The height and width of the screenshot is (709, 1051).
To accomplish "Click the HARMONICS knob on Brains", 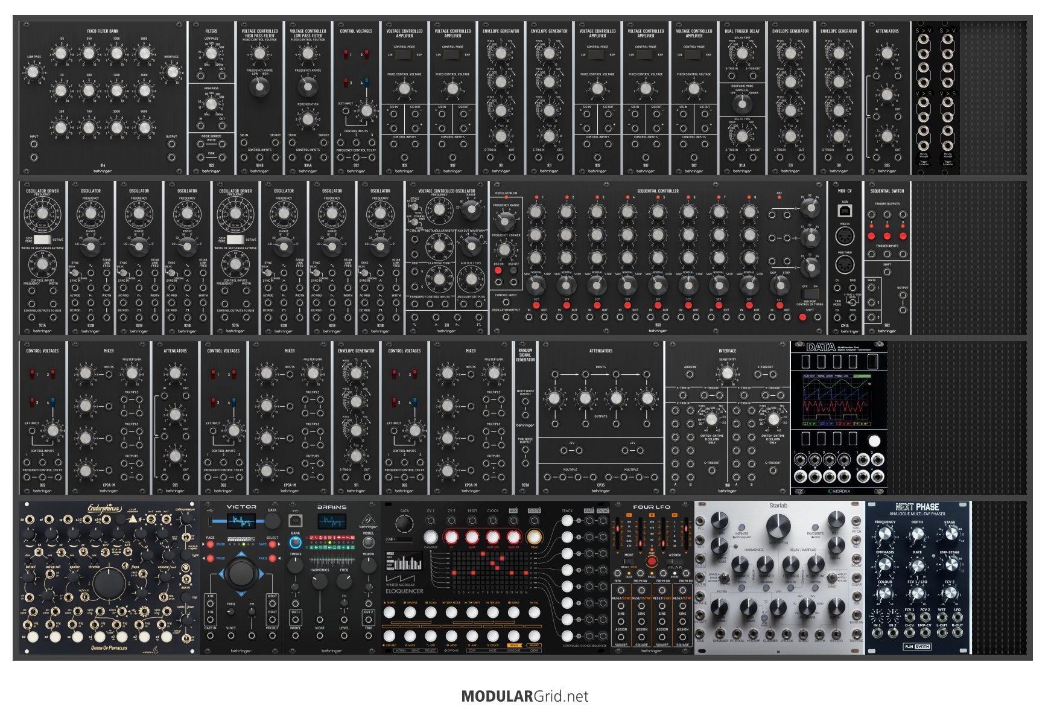I will [x=320, y=582].
